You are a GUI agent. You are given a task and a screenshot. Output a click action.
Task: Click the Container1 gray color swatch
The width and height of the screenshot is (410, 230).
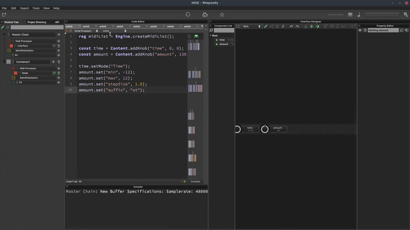pos(9,62)
